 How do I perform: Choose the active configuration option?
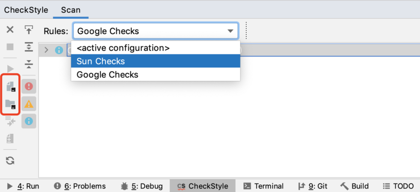pyautogui.click(x=155, y=48)
